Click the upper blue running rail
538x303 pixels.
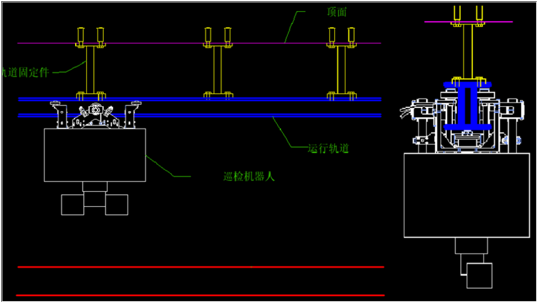click(250, 99)
